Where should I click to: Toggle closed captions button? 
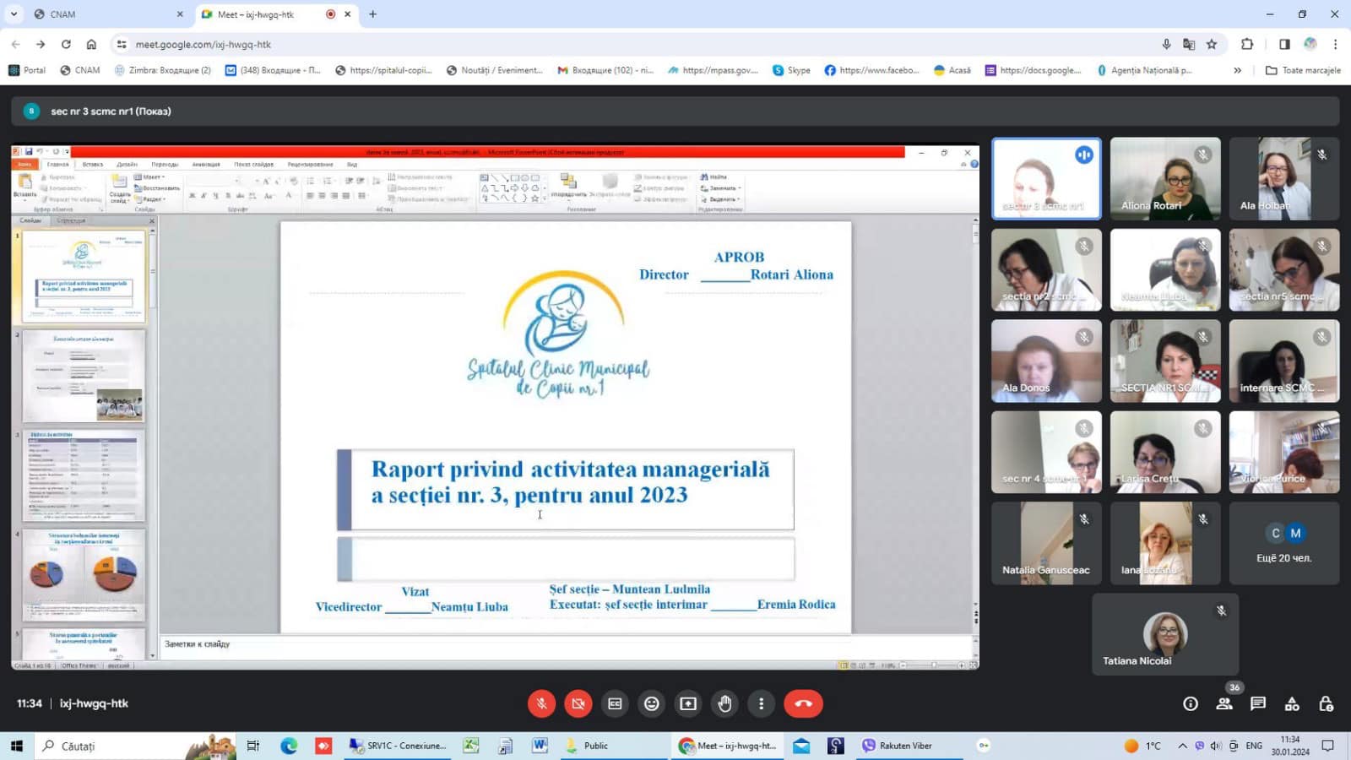pyautogui.click(x=615, y=703)
